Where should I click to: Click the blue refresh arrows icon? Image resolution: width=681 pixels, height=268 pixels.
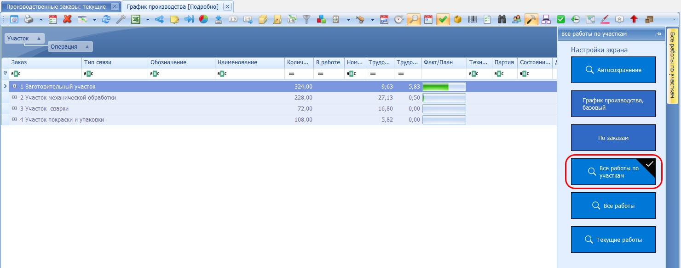[106, 19]
